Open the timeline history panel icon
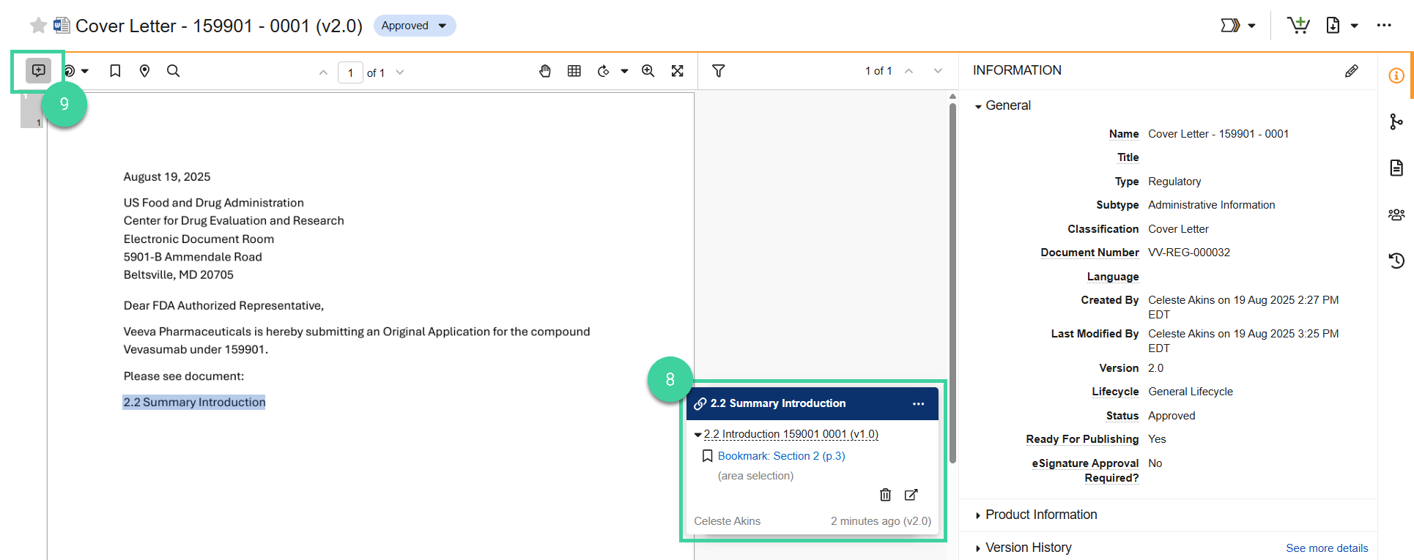 (1396, 261)
